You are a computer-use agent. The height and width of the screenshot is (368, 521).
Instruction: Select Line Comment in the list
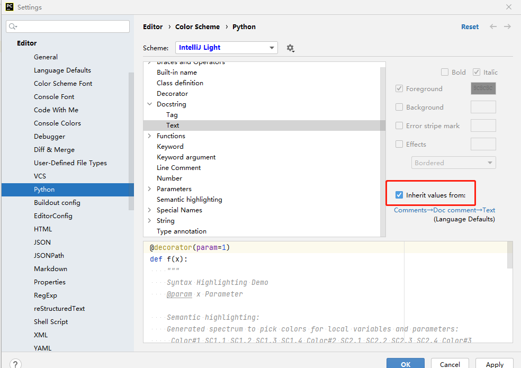(x=179, y=168)
